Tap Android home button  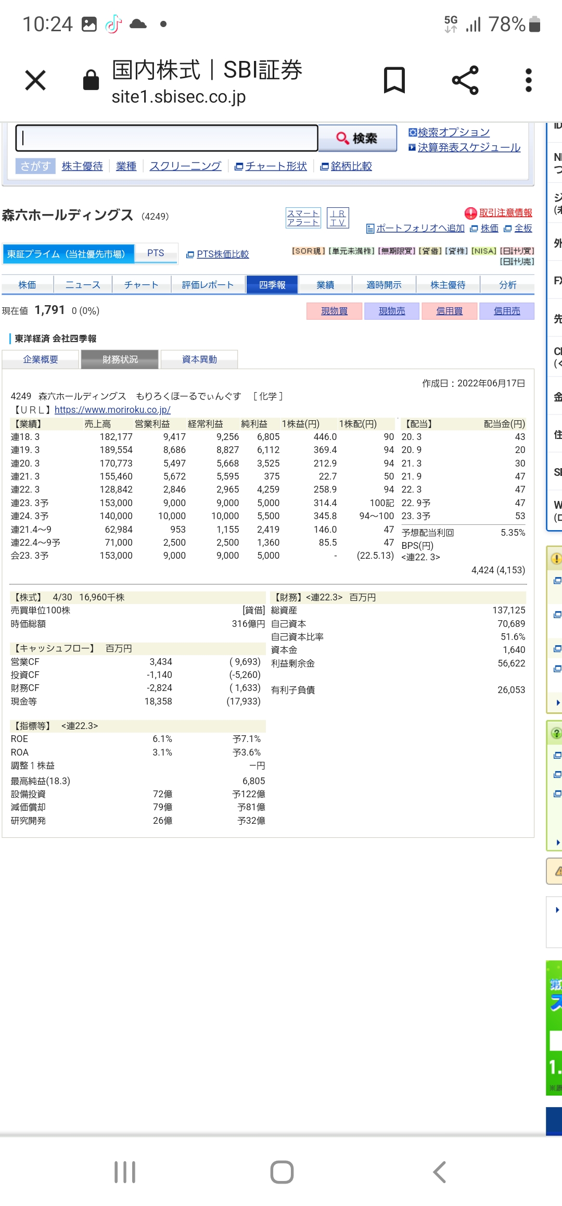(x=282, y=1172)
